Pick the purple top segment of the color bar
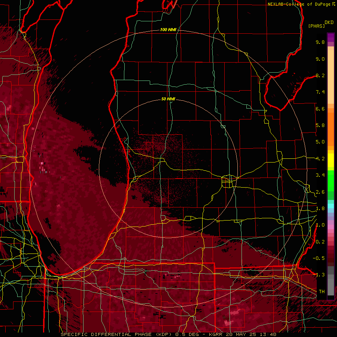Screen dimensions: 337x337 pyautogui.click(x=331, y=37)
